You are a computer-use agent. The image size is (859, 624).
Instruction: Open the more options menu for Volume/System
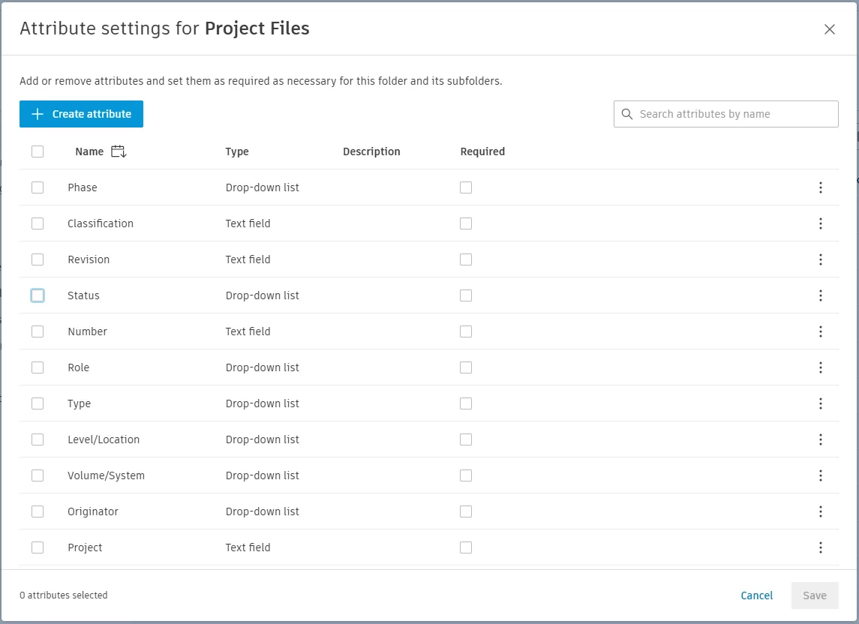pyautogui.click(x=820, y=475)
